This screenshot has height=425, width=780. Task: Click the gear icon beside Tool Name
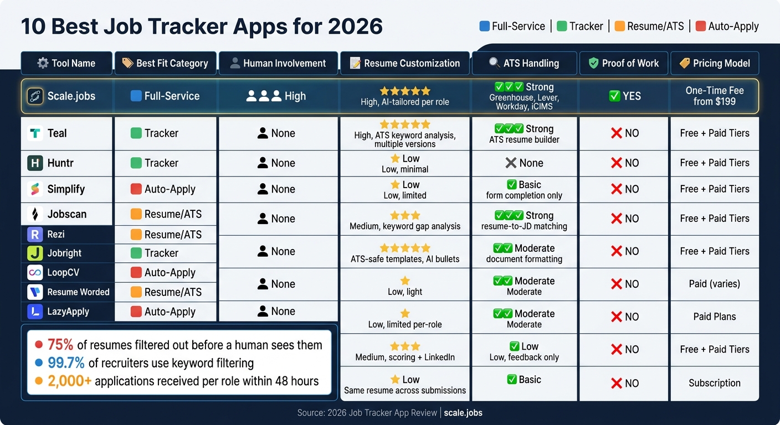click(x=43, y=63)
